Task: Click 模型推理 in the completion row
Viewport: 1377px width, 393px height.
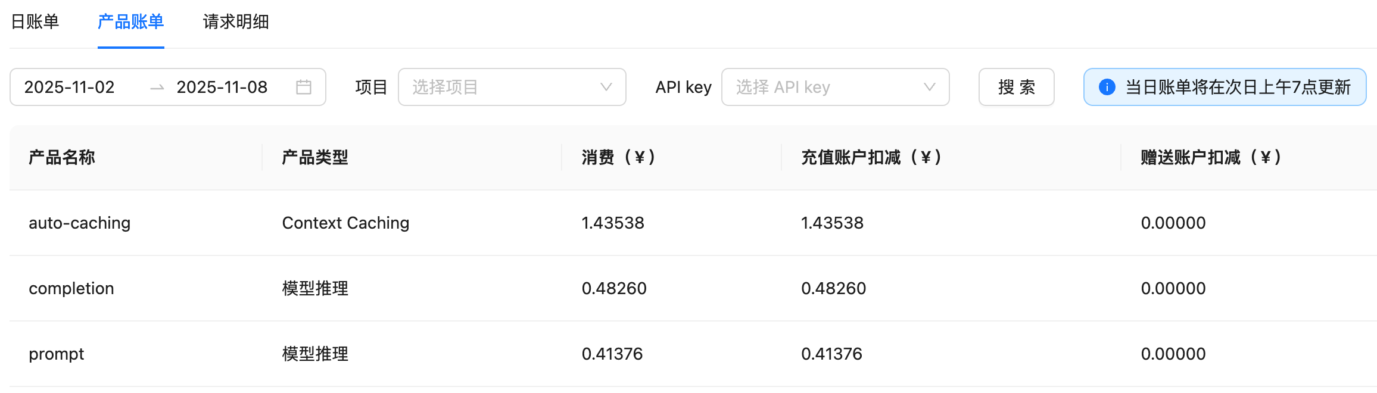Action: click(x=315, y=288)
